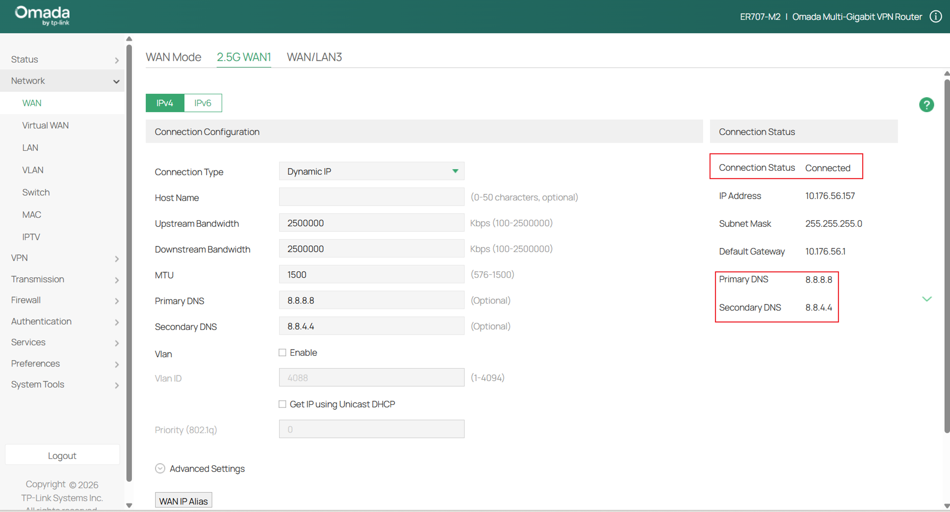Image resolution: width=950 pixels, height=512 pixels.
Task: Expand Advanced Settings section
Action: coord(160,468)
